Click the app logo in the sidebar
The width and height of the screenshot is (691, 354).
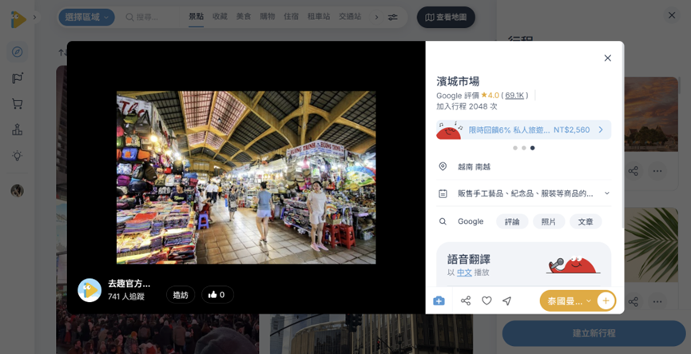18,19
